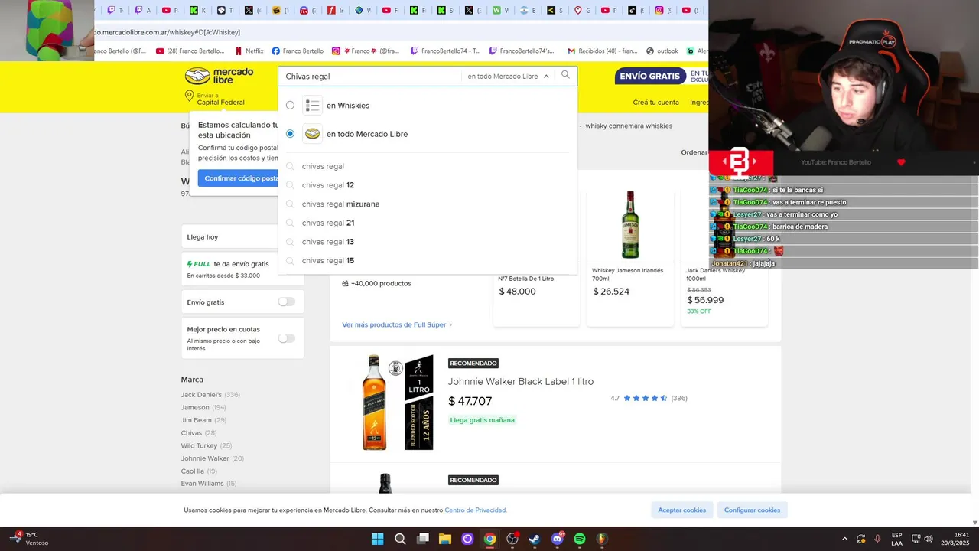
Task: Open Spotify from the taskbar
Action: 580,539
